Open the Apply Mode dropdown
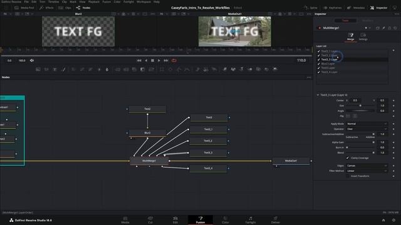This screenshot has width=401, height=225. (367, 124)
